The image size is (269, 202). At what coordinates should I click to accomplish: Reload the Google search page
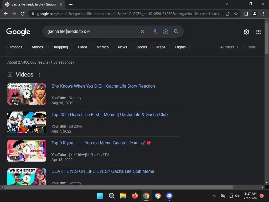coord(23,14)
